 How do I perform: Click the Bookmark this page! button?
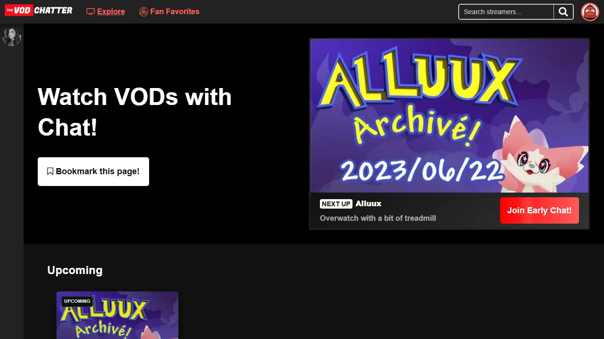pos(93,171)
